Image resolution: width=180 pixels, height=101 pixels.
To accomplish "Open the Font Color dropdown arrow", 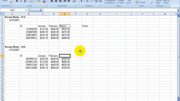I will pos(47,1).
